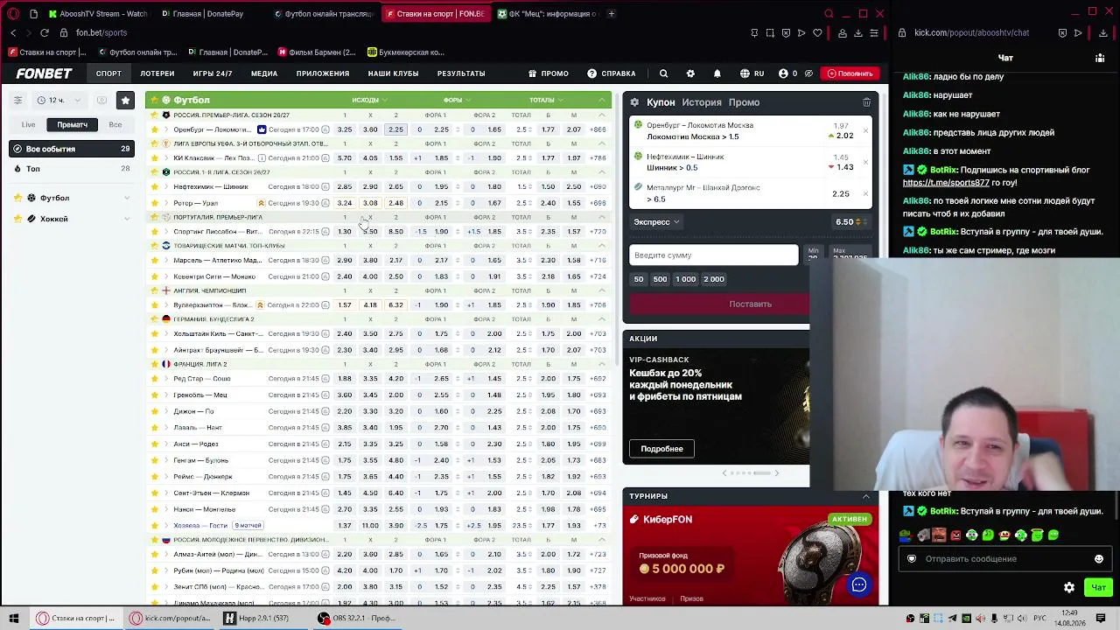
Task: Switch to the Прематч tab
Action: point(72,124)
